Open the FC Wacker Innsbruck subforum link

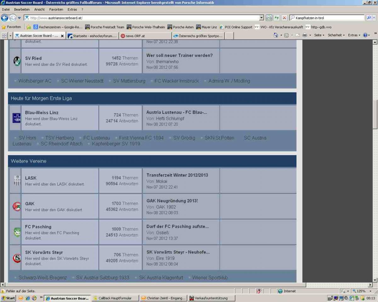click(177, 81)
